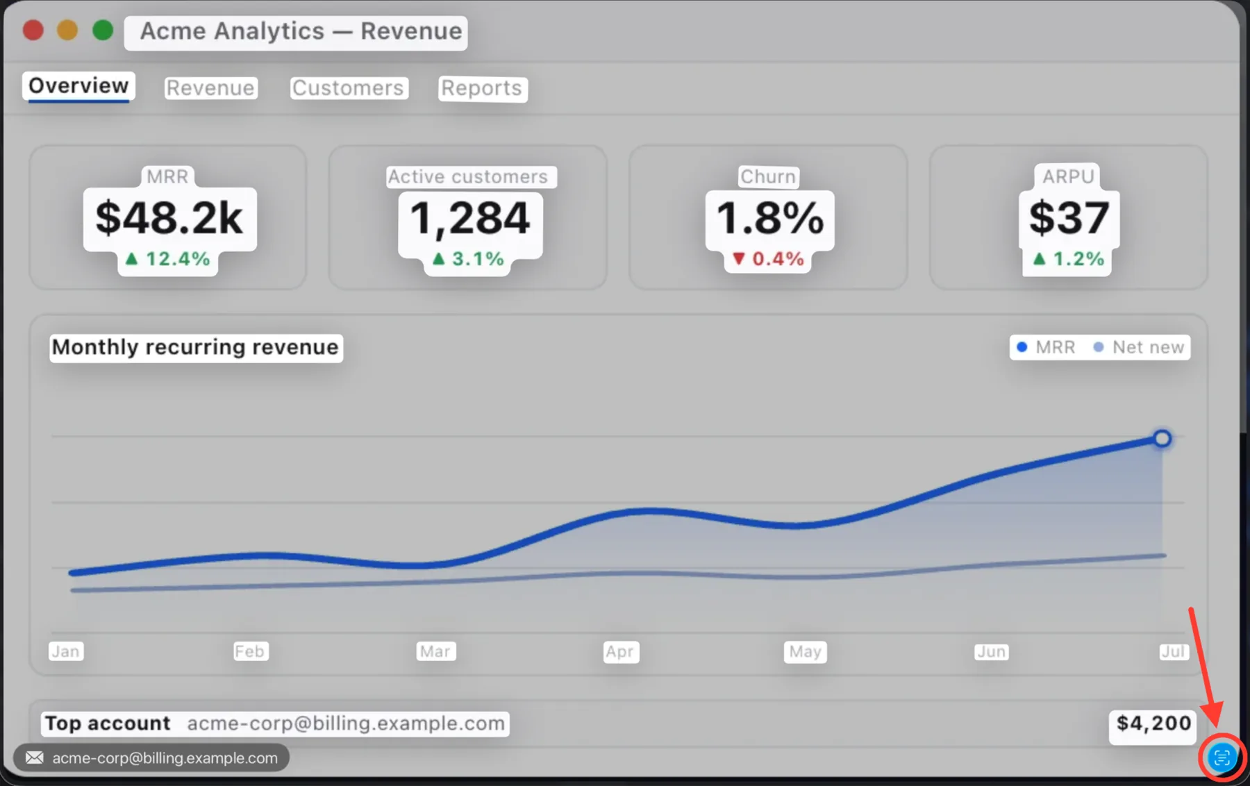
Task: Toggle MRR series in chart legend
Action: (x=1046, y=347)
